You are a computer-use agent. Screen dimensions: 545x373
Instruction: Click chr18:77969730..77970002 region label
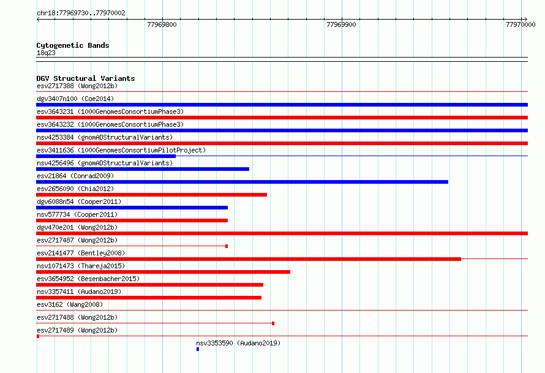point(81,13)
